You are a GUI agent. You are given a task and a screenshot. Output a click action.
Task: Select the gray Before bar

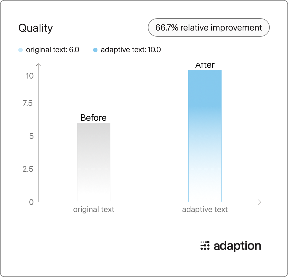(94, 162)
